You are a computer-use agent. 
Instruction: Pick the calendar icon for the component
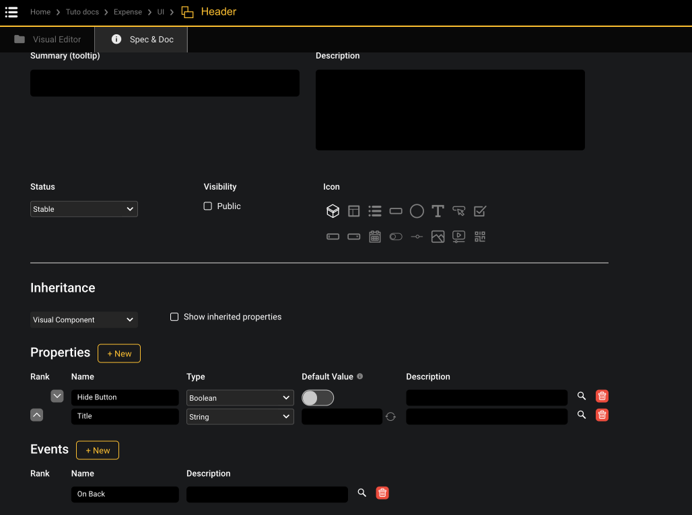point(374,236)
